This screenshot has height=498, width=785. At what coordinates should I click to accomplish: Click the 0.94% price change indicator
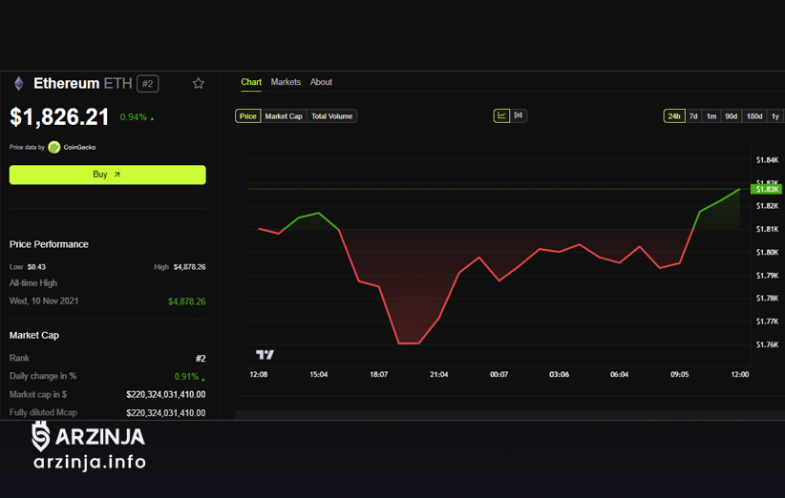point(137,117)
